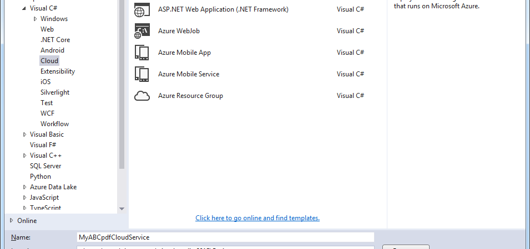Image resolution: width=530 pixels, height=249 pixels.
Task: Expand the Visual Basic tree node
Action: click(x=24, y=134)
